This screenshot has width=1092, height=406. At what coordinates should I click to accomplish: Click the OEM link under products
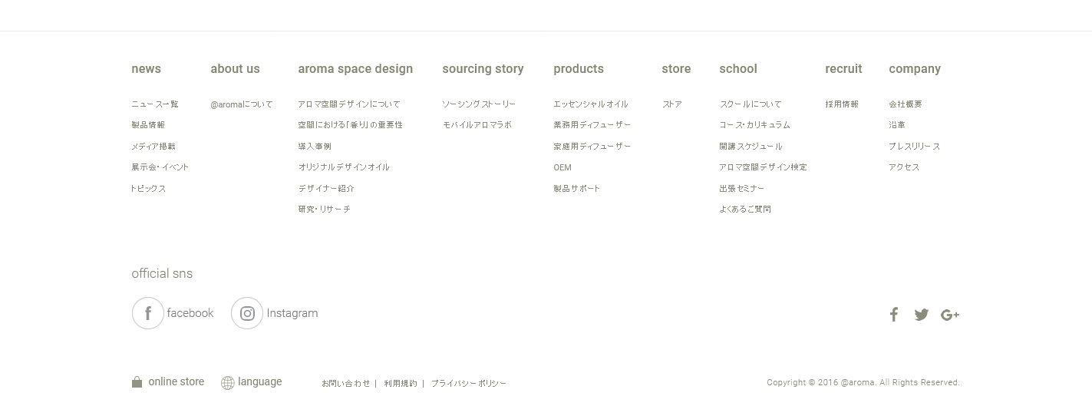[x=562, y=167]
